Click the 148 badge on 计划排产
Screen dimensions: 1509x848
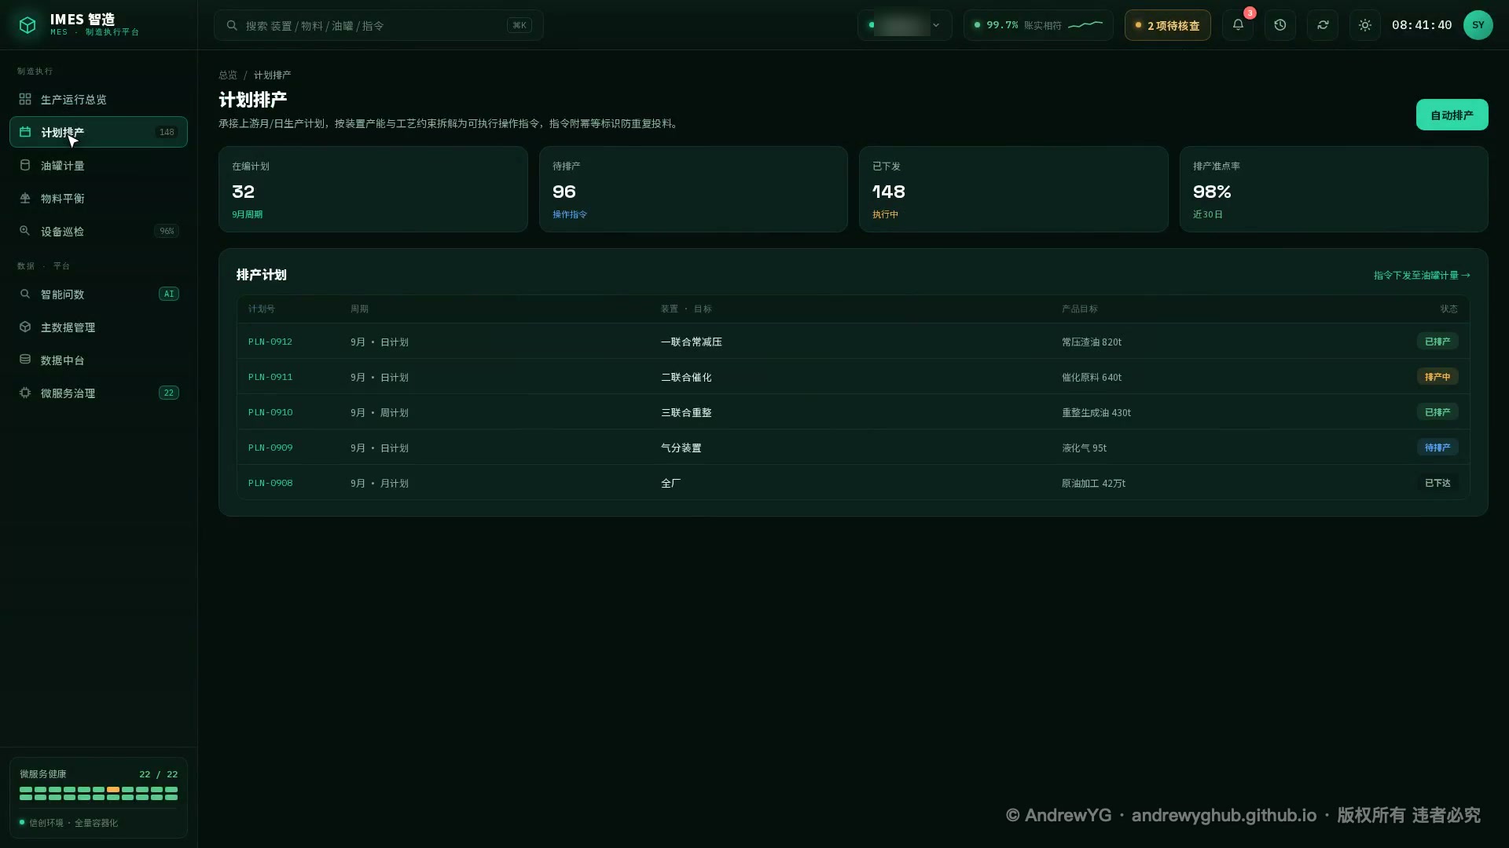[167, 132]
